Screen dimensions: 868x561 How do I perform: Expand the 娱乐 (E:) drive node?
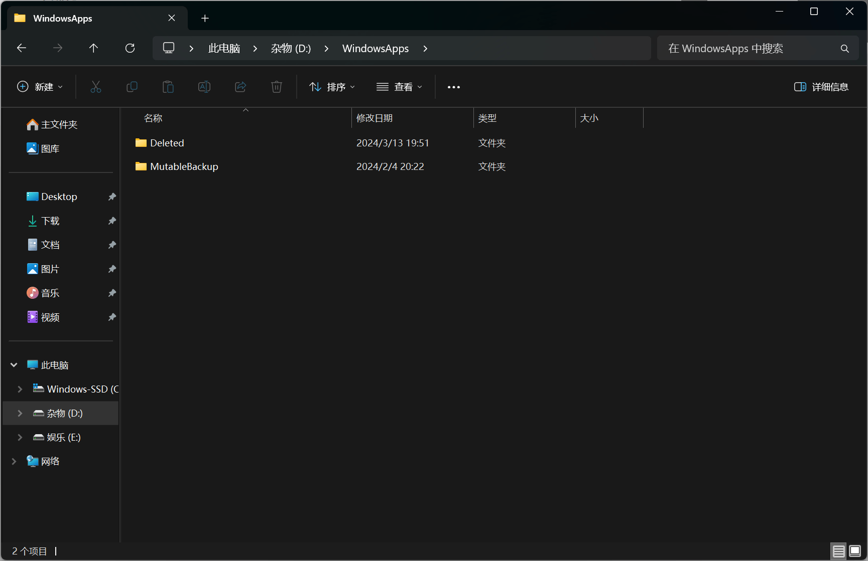[x=20, y=437]
